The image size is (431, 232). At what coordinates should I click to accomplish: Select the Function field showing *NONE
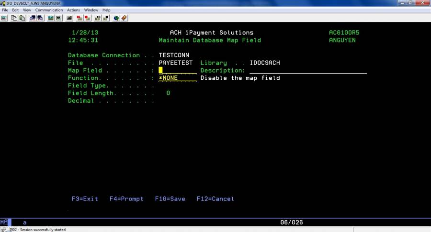coord(177,78)
